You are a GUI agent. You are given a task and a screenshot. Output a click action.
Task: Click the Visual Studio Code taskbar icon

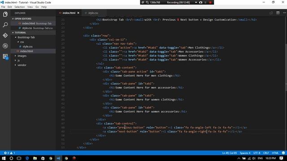click(58, 158)
